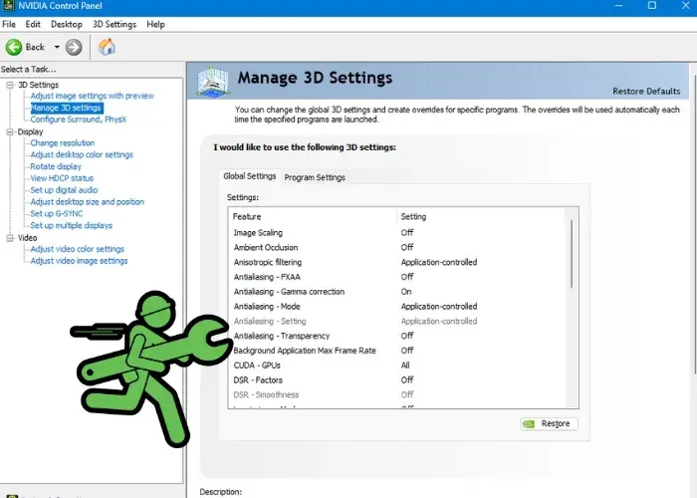This screenshot has height=498, width=697.
Task: Collapse the 3D Settings tree node
Action: pyautogui.click(x=10, y=85)
